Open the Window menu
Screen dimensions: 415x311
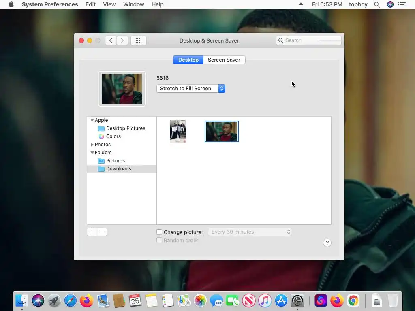[x=133, y=4]
